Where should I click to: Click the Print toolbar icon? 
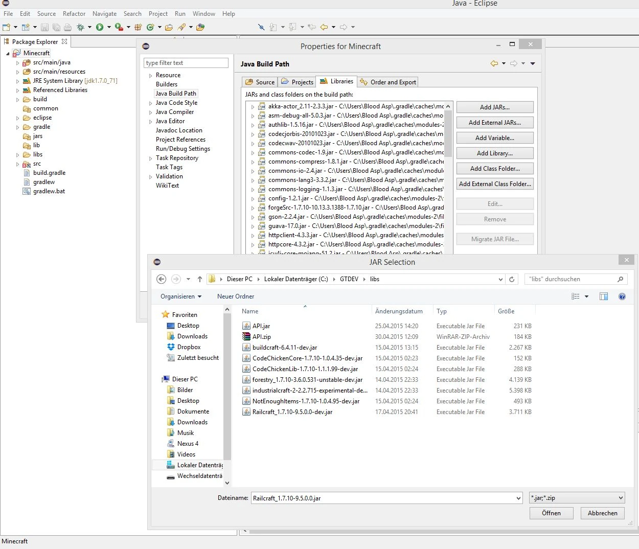coord(67,27)
